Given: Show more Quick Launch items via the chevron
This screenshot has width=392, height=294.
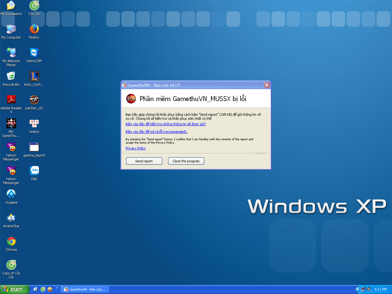Looking at the screenshot, I should tap(57, 288).
